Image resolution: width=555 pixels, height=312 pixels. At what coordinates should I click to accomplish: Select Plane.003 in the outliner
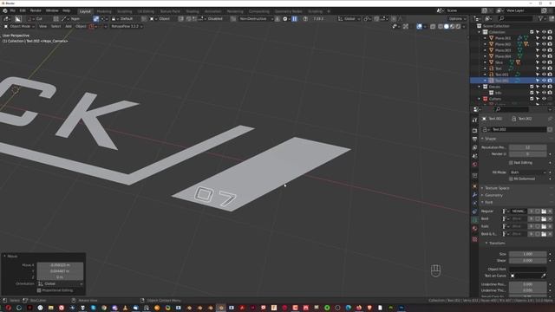(503, 50)
